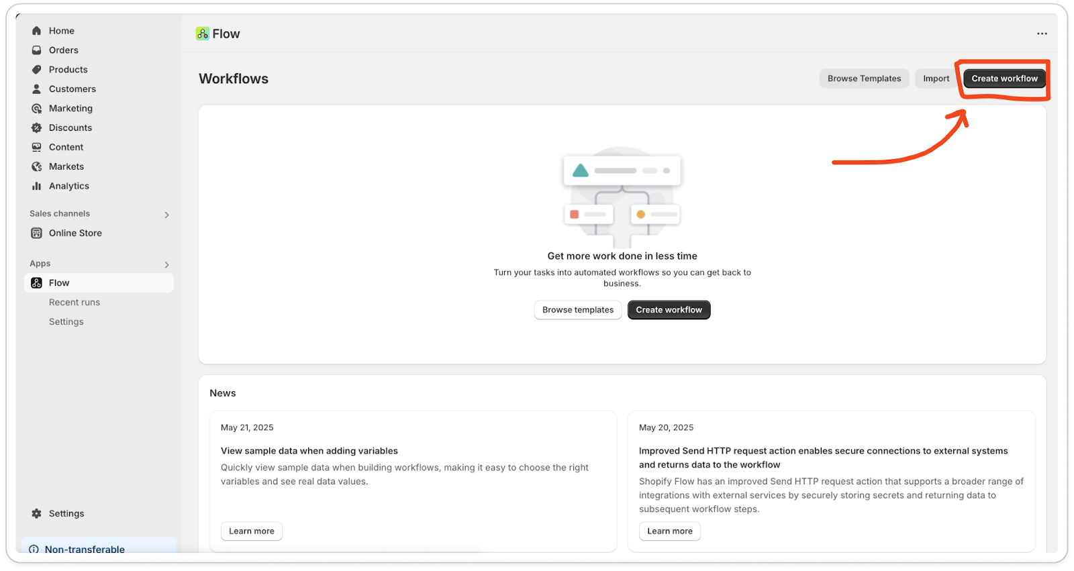Click the Orders inbox icon
Viewport: 1074px width, 571px height.
pos(37,50)
